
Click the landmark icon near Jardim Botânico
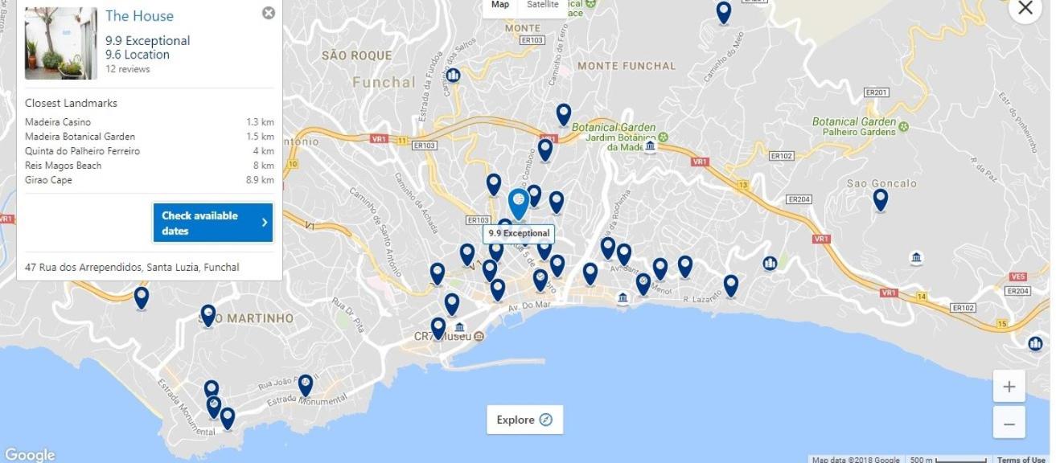pyautogui.click(x=650, y=146)
